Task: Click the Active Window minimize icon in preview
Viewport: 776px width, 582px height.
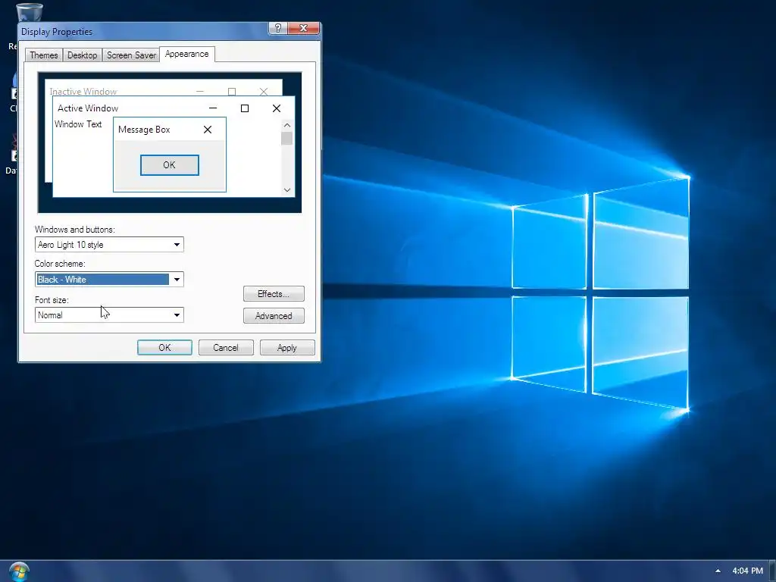Action: (x=213, y=108)
